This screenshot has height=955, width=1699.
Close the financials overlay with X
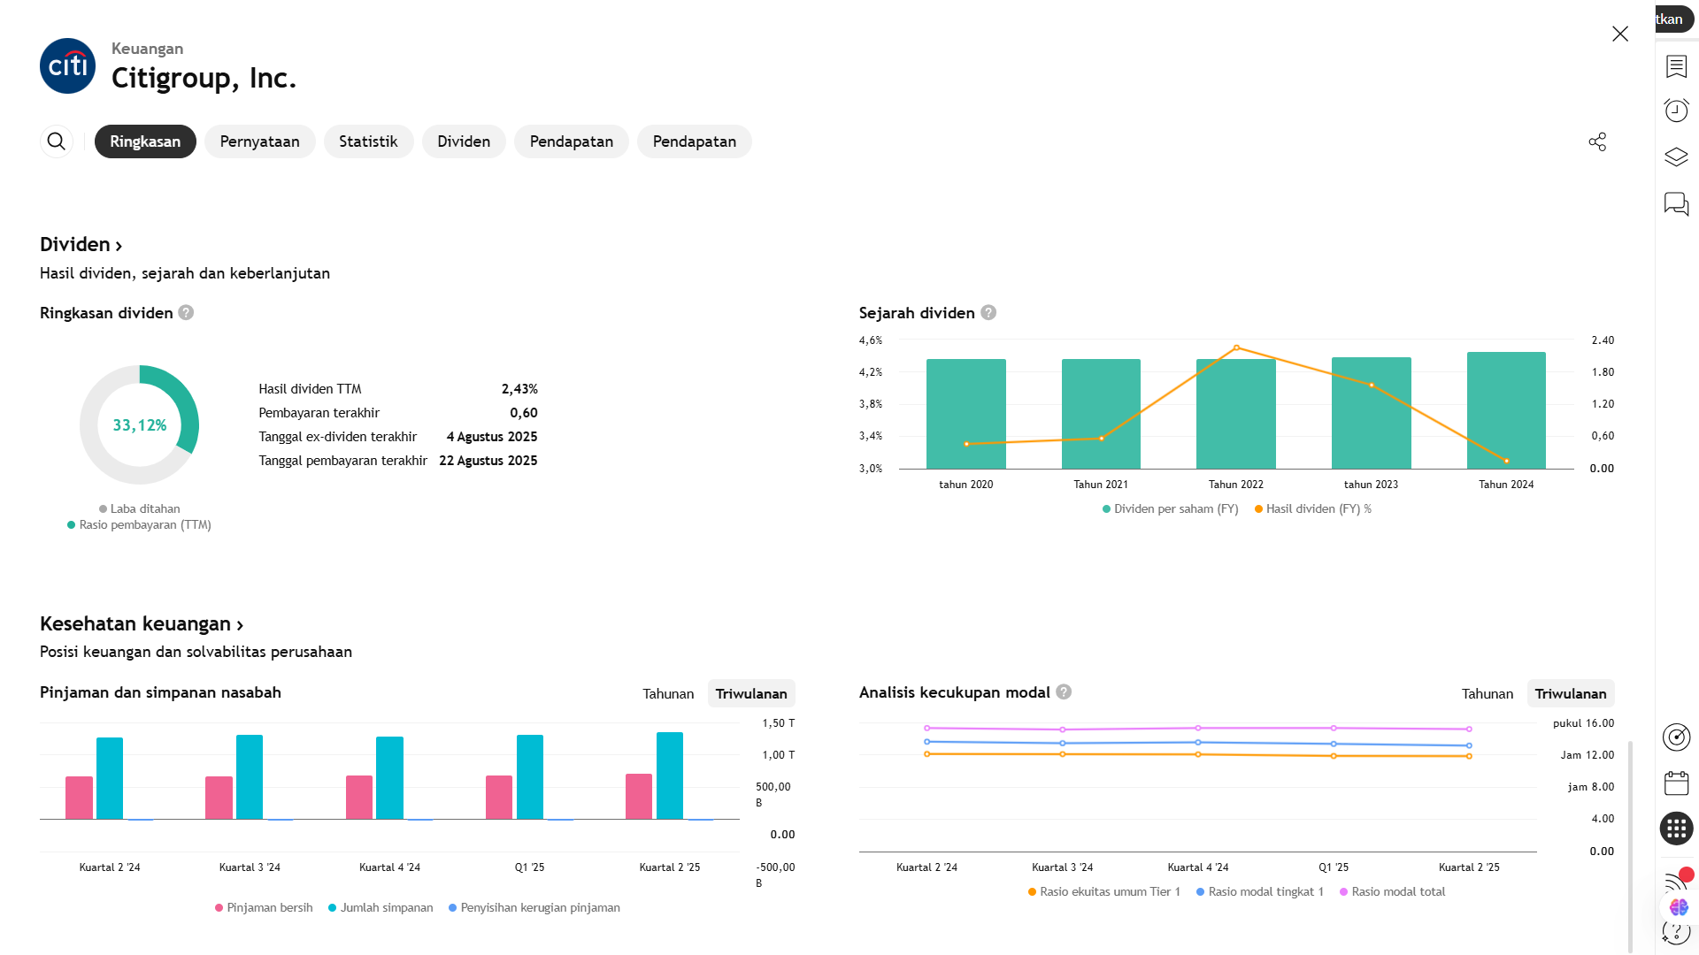coord(1619,34)
